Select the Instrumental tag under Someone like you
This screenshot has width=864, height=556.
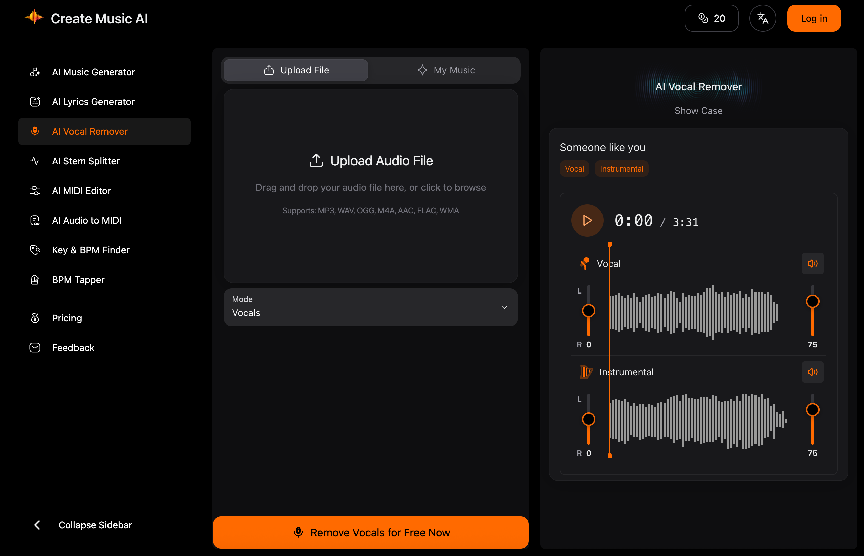tap(621, 168)
